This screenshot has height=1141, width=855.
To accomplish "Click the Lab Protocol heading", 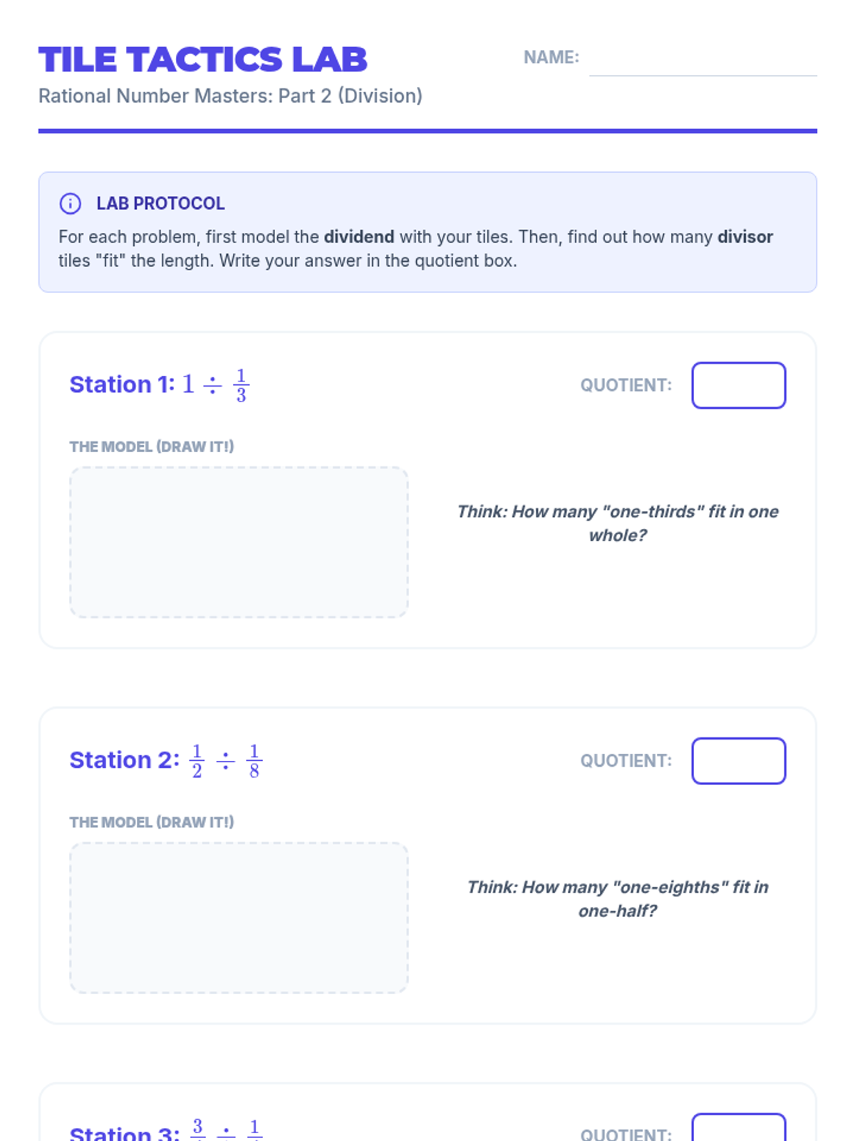I will (x=160, y=203).
